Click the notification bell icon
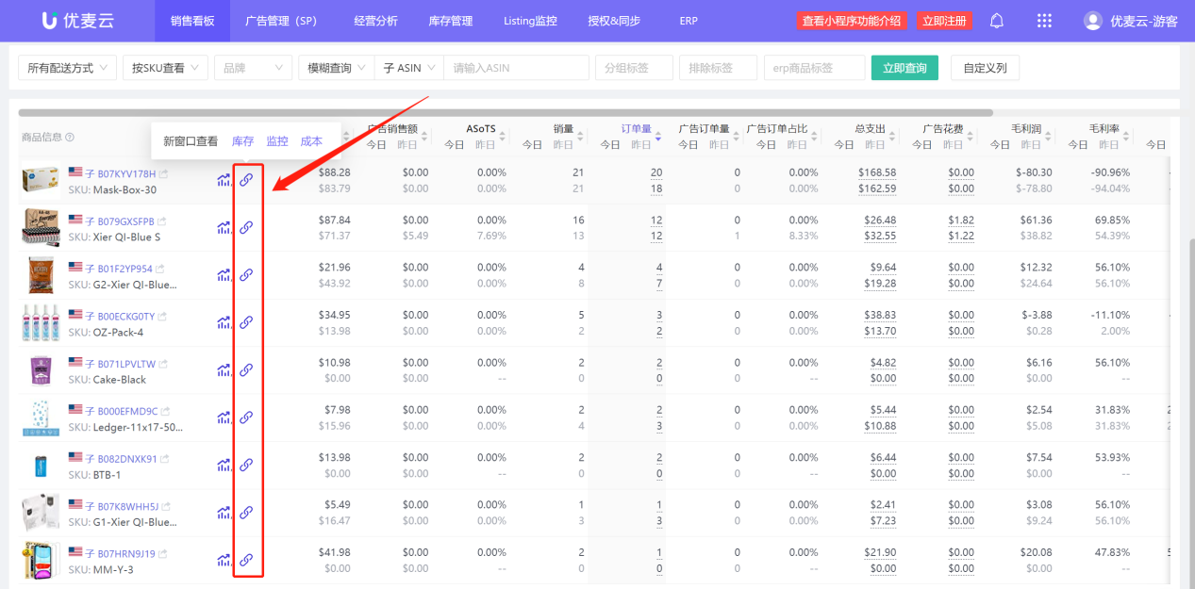1195x589 pixels. click(x=997, y=21)
